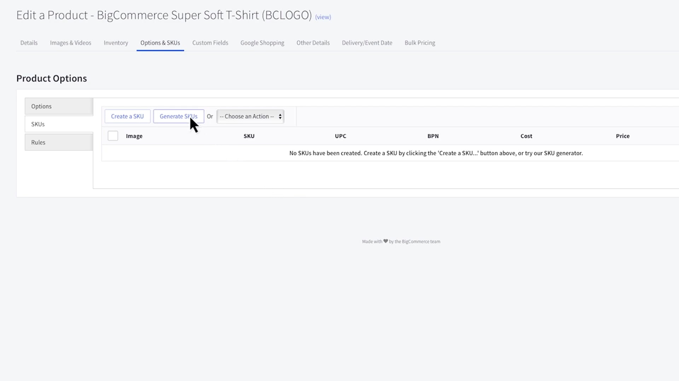Click the Cost column header
679x381 pixels.
[526, 136]
